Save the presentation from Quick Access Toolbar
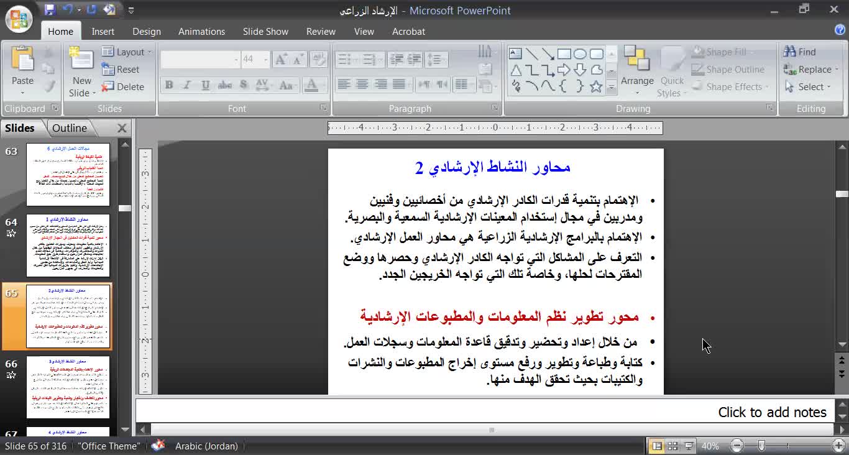This screenshot has width=849, height=455. [x=50, y=10]
